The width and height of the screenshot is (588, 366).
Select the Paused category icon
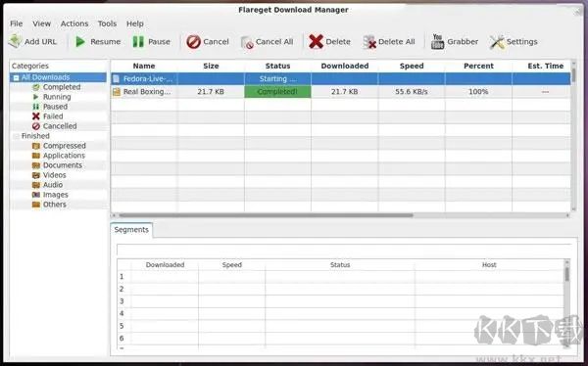(36, 107)
